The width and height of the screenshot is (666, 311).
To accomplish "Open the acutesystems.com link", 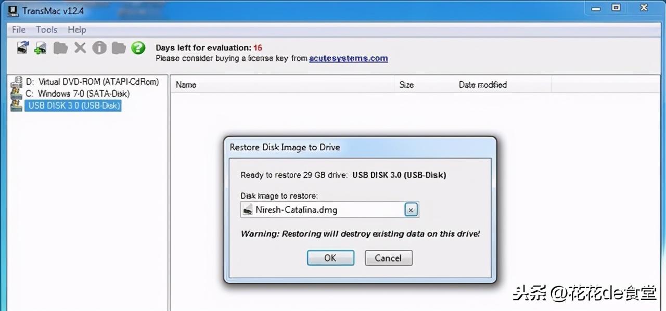I will [x=349, y=58].
